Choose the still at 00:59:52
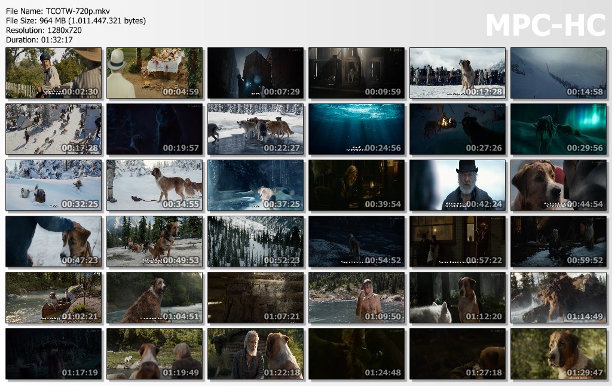The image size is (612, 386). [x=559, y=241]
